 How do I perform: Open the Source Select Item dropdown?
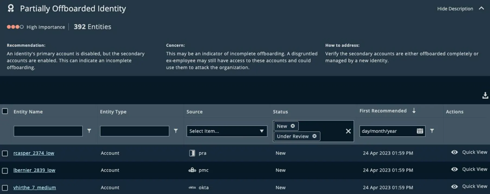pos(227,131)
